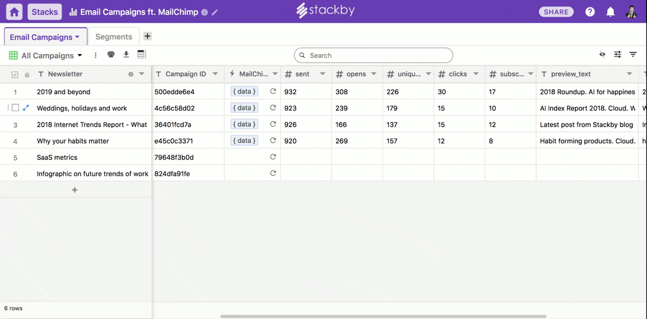
Task: Click the Home icon button
Action: (14, 12)
